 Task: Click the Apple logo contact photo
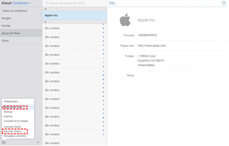point(125,20)
